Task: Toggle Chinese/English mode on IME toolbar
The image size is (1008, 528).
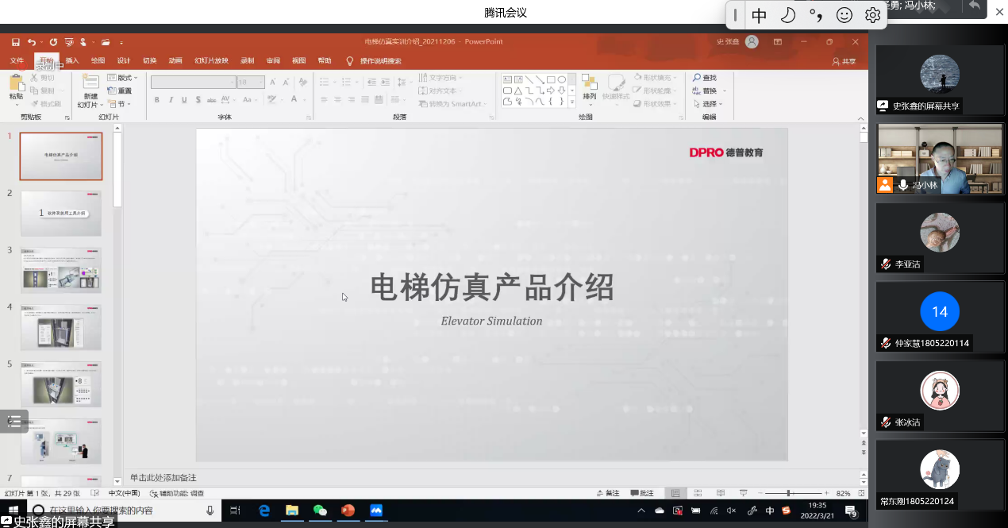Action: coord(760,15)
